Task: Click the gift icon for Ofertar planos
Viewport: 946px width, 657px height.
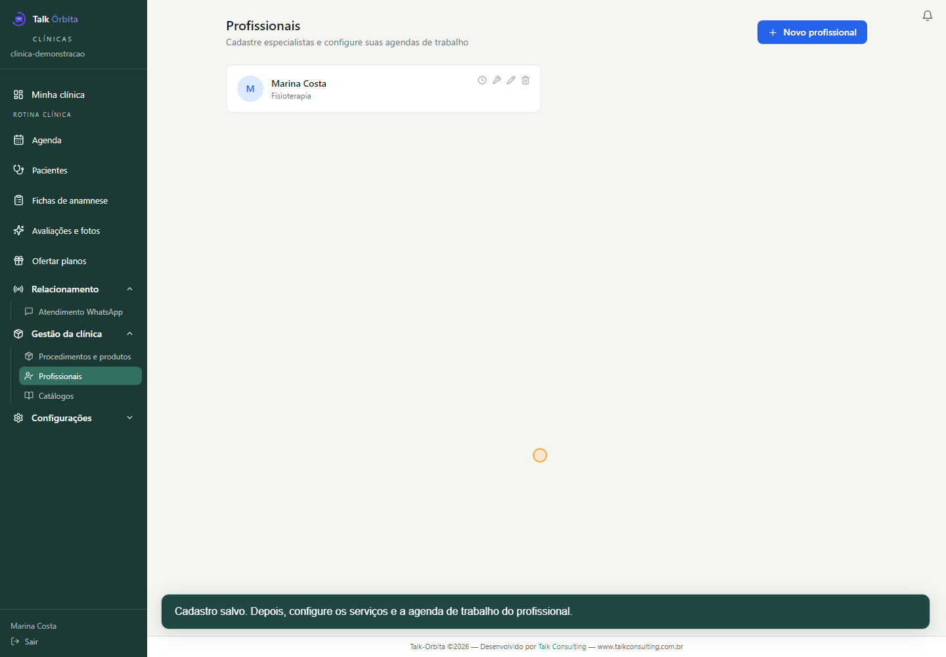Action: [19, 261]
